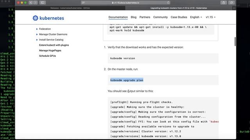Open English language dropdown
250x140 pixels.
[x=196, y=17]
